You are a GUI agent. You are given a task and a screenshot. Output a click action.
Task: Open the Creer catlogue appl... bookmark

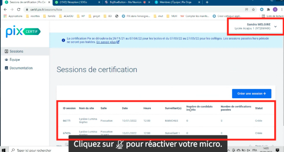227,16
